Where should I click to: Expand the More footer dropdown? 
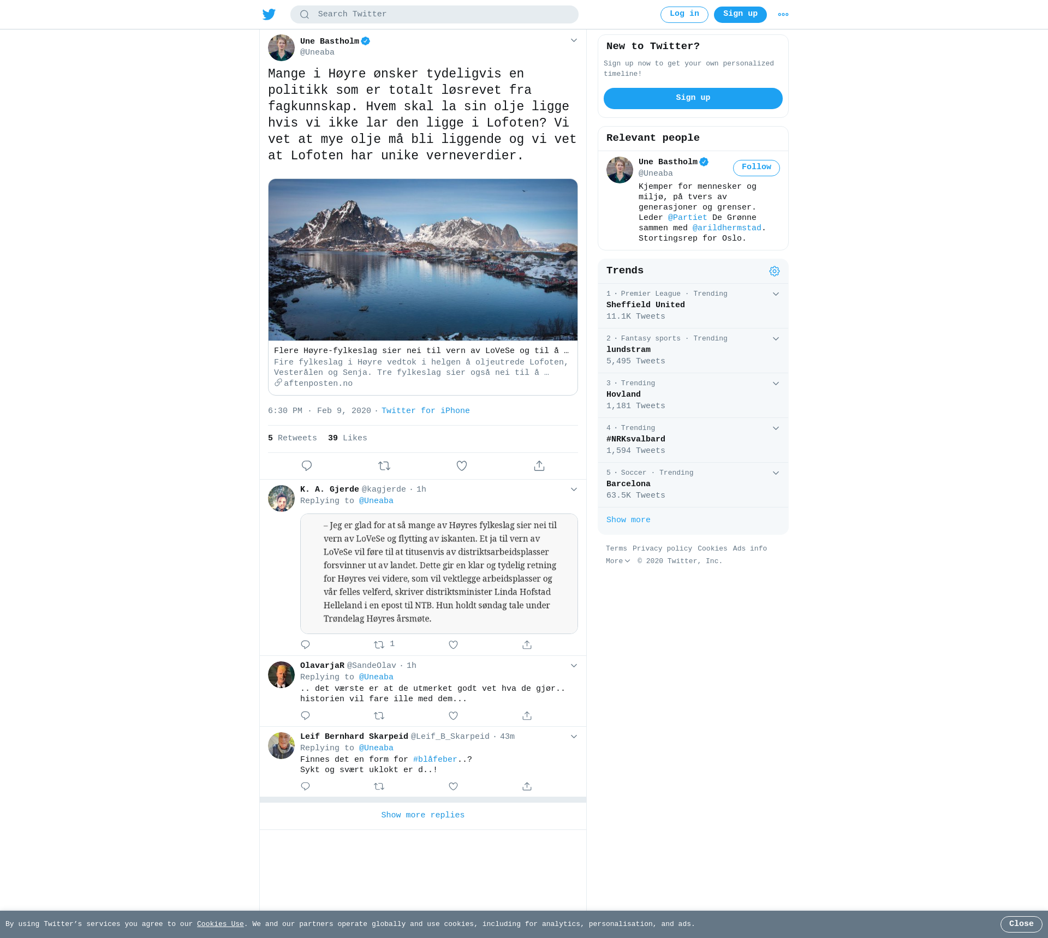pyautogui.click(x=618, y=561)
